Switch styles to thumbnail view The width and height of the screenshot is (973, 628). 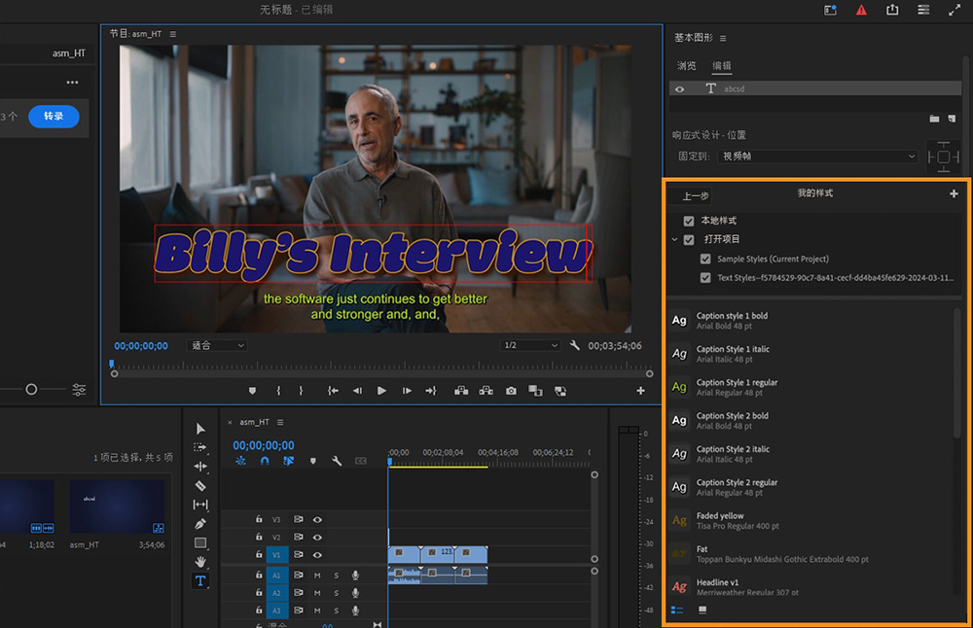tap(703, 611)
